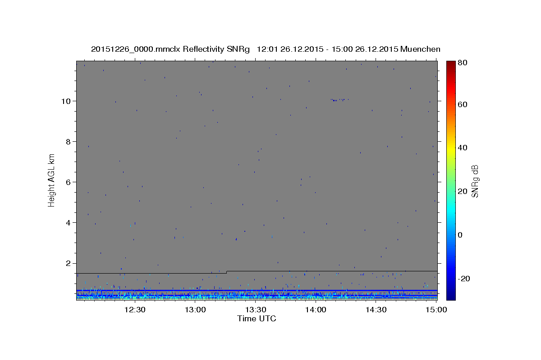Click the height tick label 10
This screenshot has height=360, width=541.
(x=66, y=101)
